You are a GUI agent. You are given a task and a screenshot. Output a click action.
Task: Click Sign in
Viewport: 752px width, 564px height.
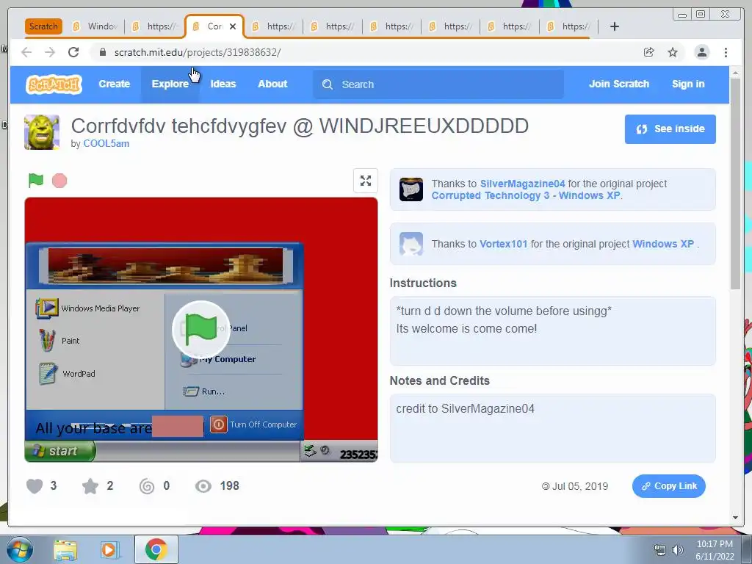click(688, 84)
